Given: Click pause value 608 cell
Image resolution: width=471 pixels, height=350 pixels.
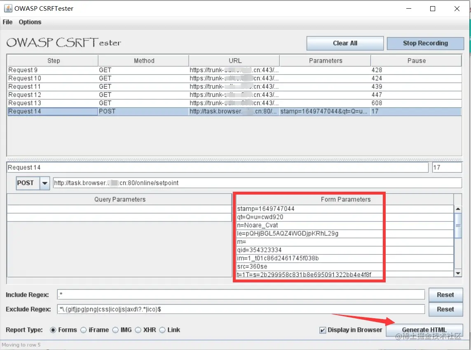Looking at the screenshot, I should tap(416, 103).
